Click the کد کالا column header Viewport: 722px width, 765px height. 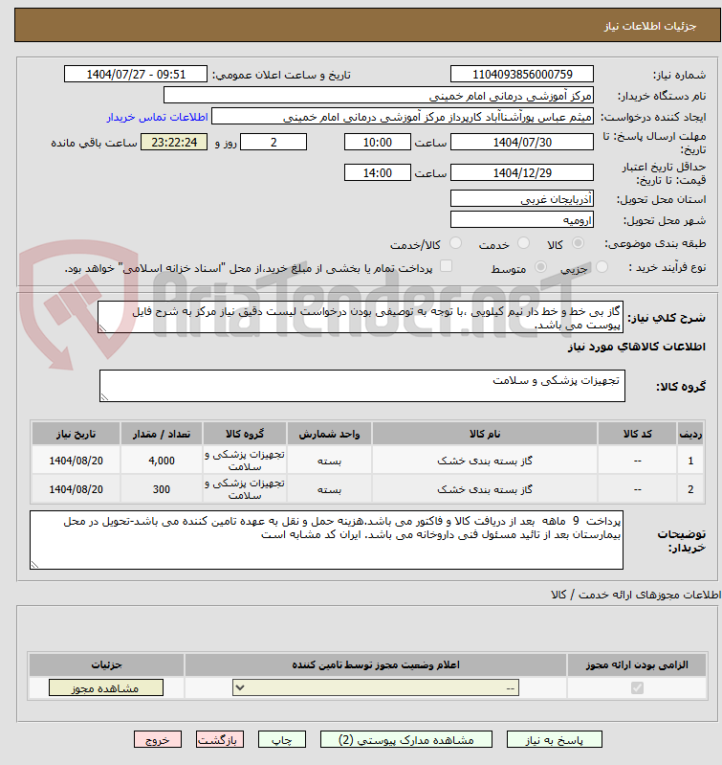pyautogui.click(x=637, y=434)
